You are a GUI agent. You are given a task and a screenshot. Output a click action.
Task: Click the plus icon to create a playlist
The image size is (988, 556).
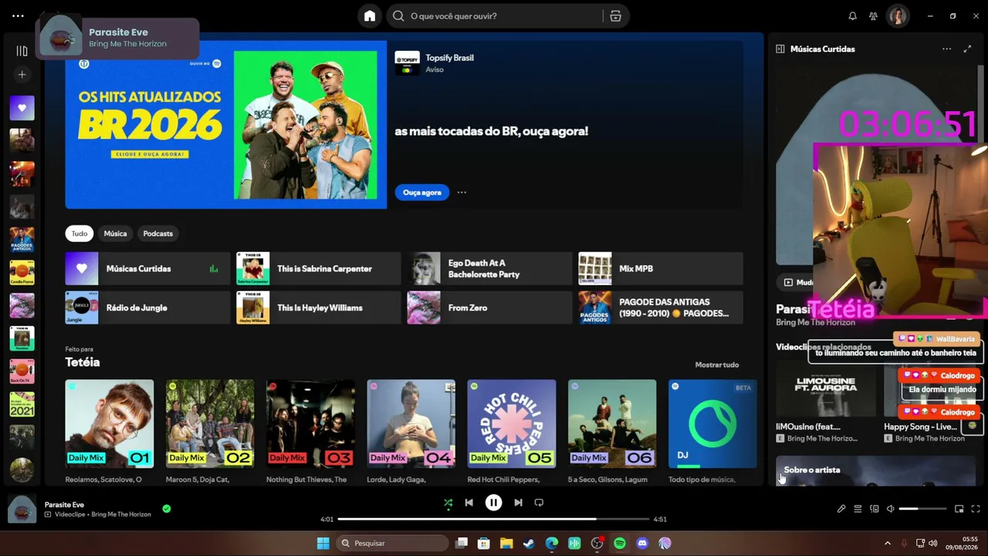click(22, 74)
